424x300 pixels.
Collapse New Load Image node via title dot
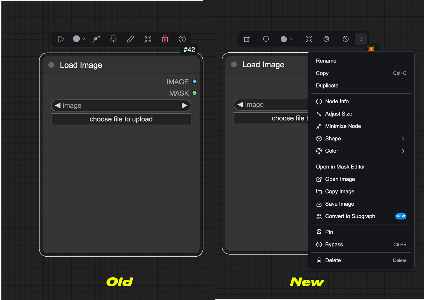click(x=234, y=64)
